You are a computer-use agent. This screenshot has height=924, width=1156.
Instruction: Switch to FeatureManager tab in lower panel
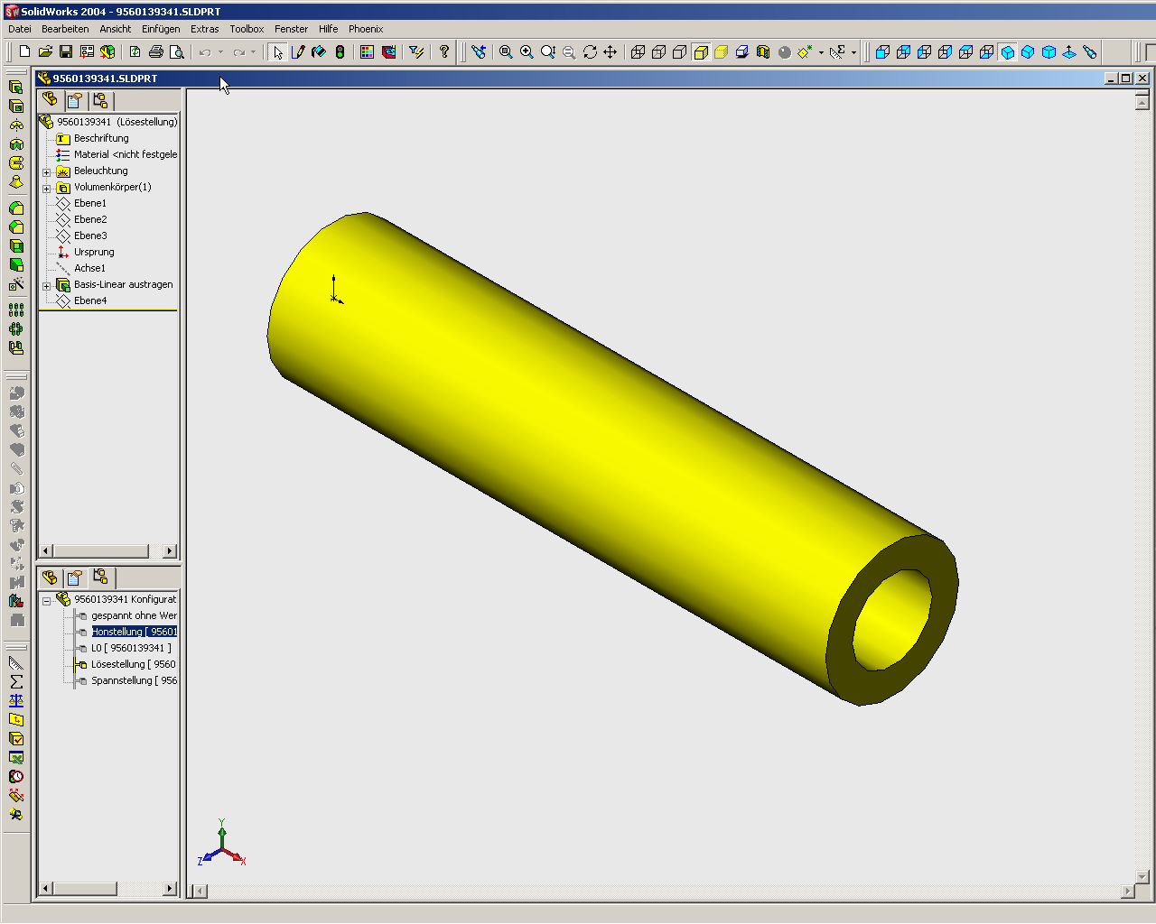[50, 577]
